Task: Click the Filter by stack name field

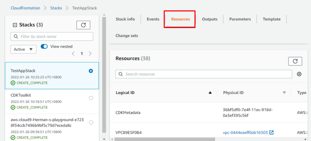Action: [x=52, y=36]
